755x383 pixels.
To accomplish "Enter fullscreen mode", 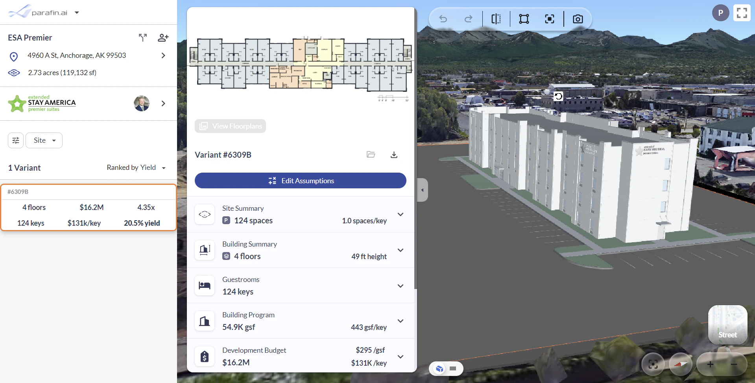I will (742, 13).
